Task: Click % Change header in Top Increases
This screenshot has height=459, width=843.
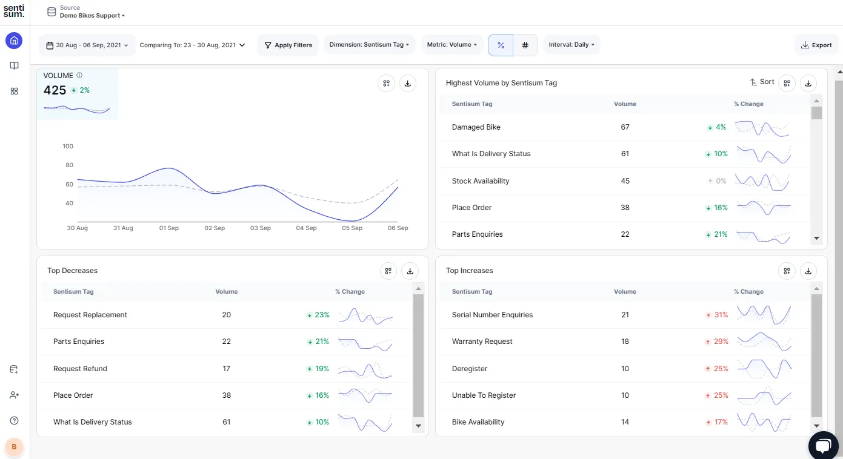Action: (x=748, y=292)
